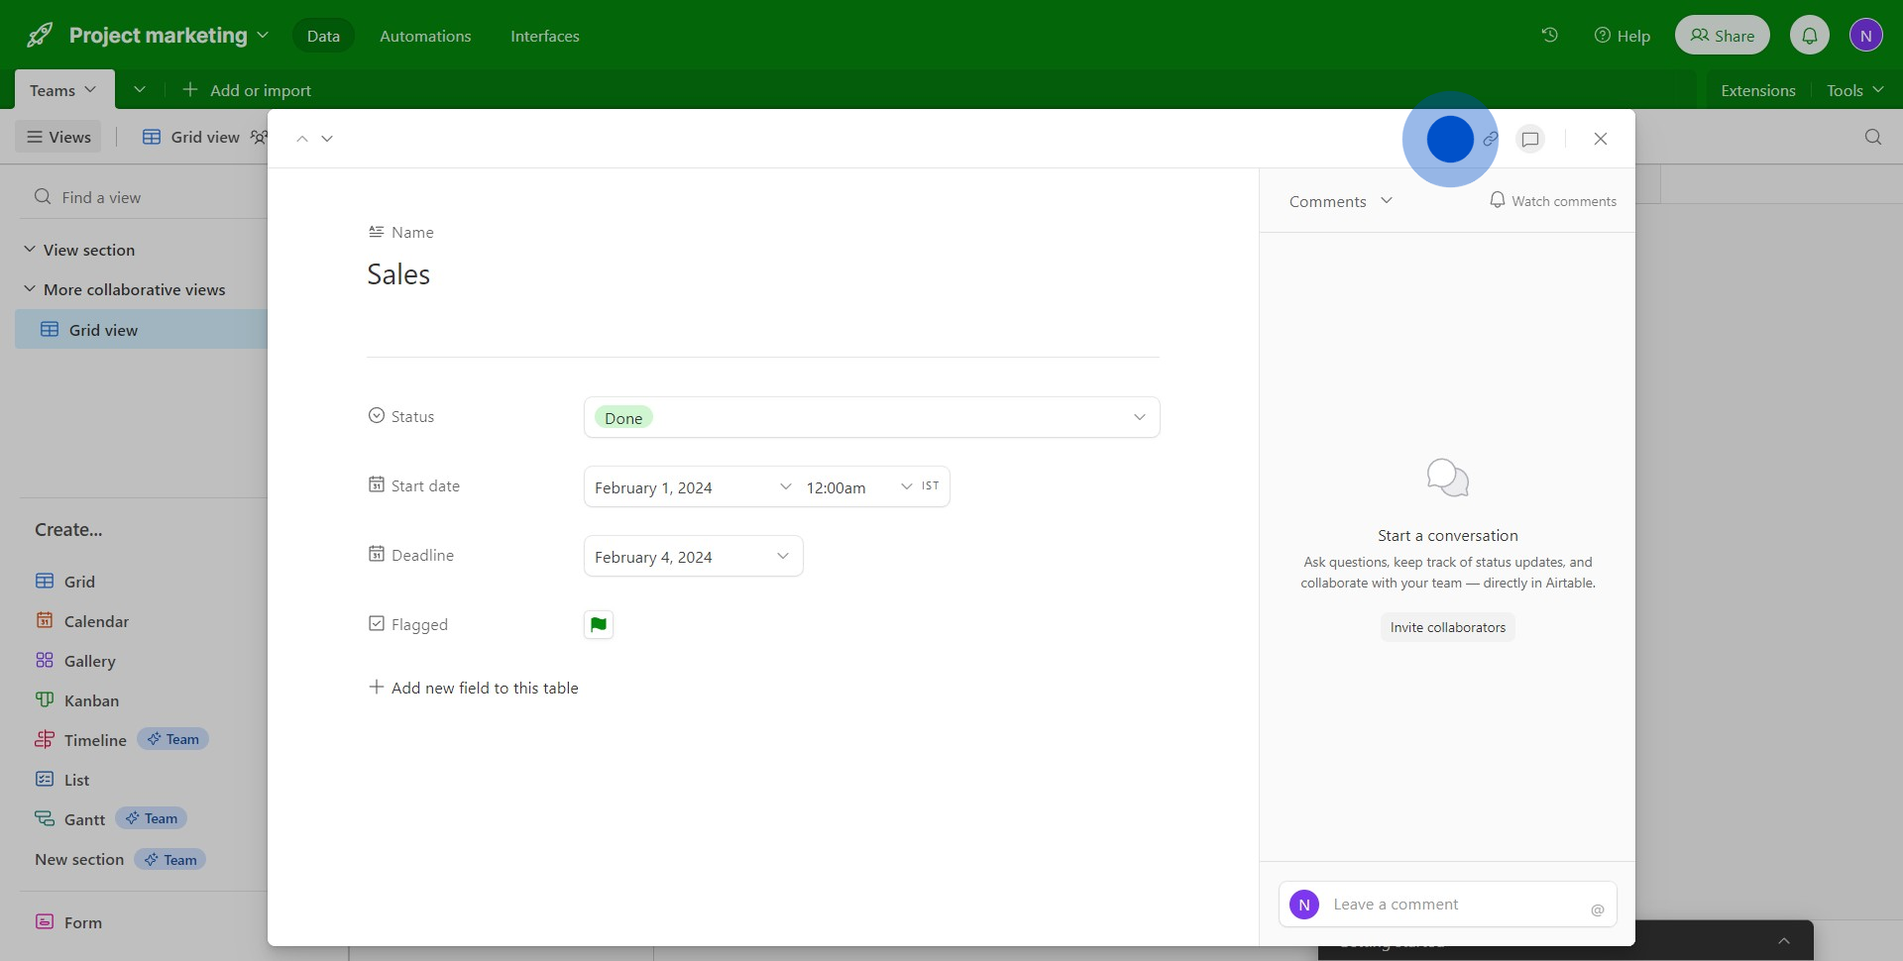Click the search magnifier icon
Image resolution: width=1903 pixels, height=961 pixels.
(1872, 138)
